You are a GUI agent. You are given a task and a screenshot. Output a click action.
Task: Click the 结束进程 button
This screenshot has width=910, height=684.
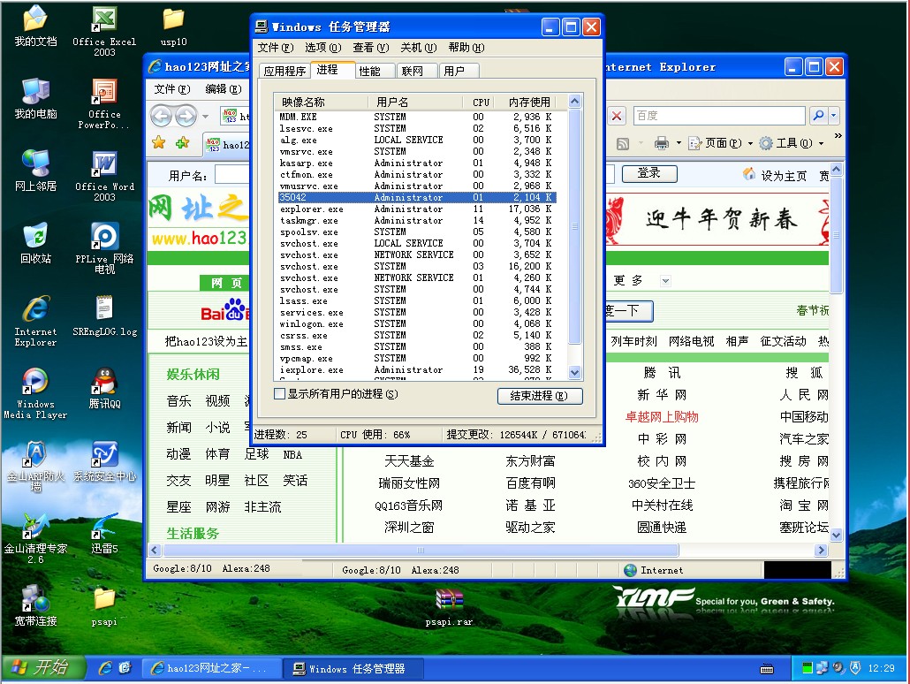(539, 396)
